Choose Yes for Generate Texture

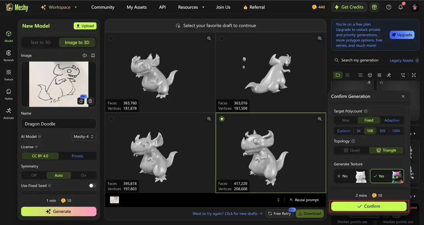coord(387,176)
